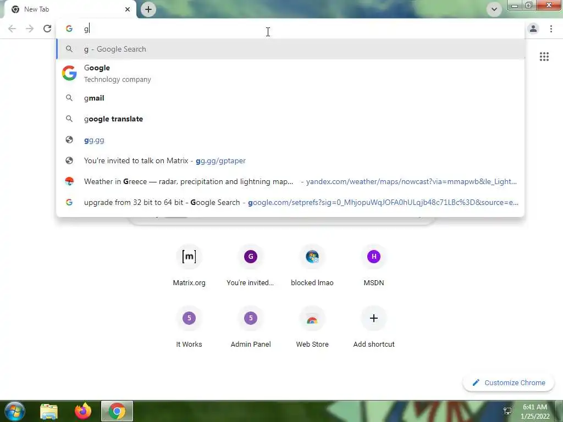563x422 pixels.
Task: Choose the 'g - Google Search' suggestion
Action: coord(290,49)
